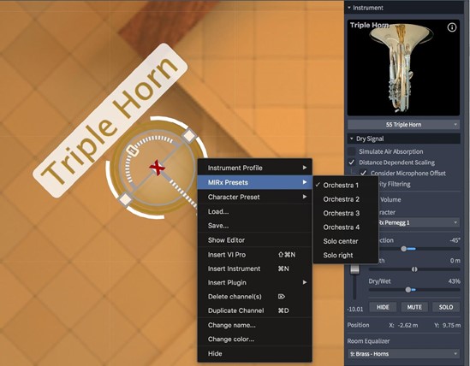The height and width of the screenshot is (366, 470).
Task: Click the Triple Horn label on the stage
Action: coord(110,121)
